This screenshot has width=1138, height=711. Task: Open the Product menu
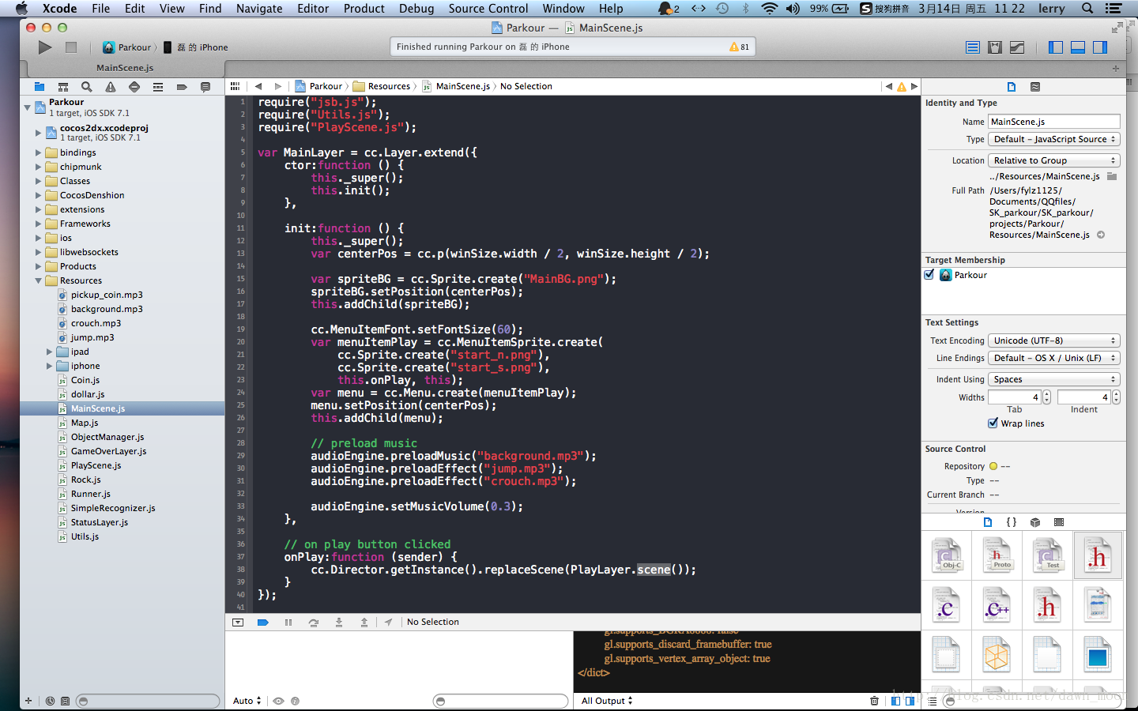point(364,9)
